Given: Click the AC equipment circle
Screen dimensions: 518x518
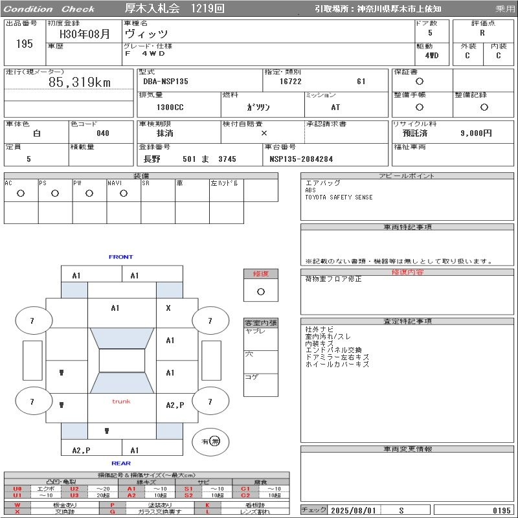Looking at the screenshot, I should (x=21, y=194).
